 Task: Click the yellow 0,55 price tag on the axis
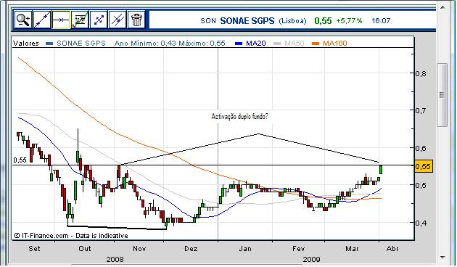pyautogui.click(x=423, y=166)
